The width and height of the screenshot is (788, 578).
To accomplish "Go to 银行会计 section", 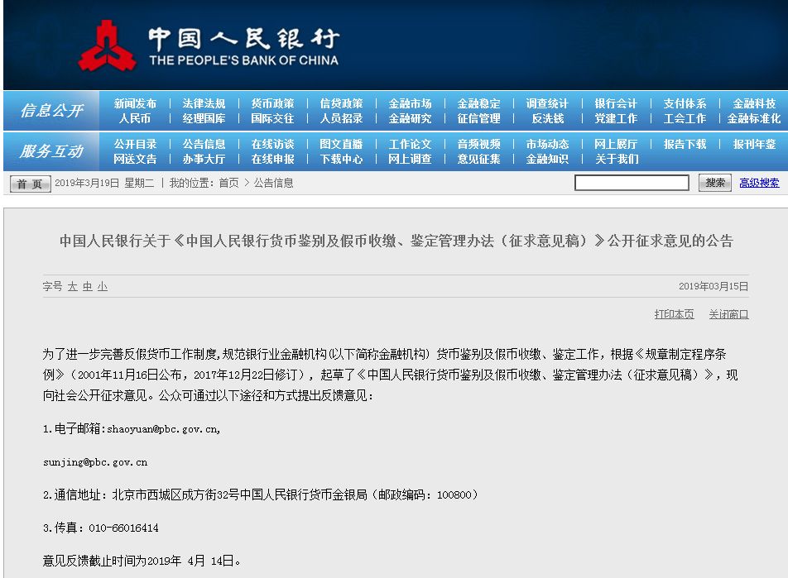I will pyautogui.click(x=616, y=103).
